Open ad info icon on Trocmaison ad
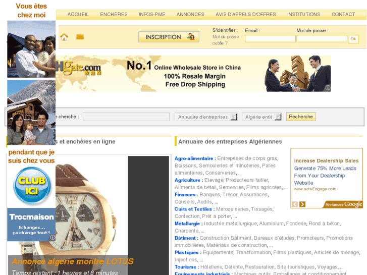367x275 pixels. [x=53, y=237]
